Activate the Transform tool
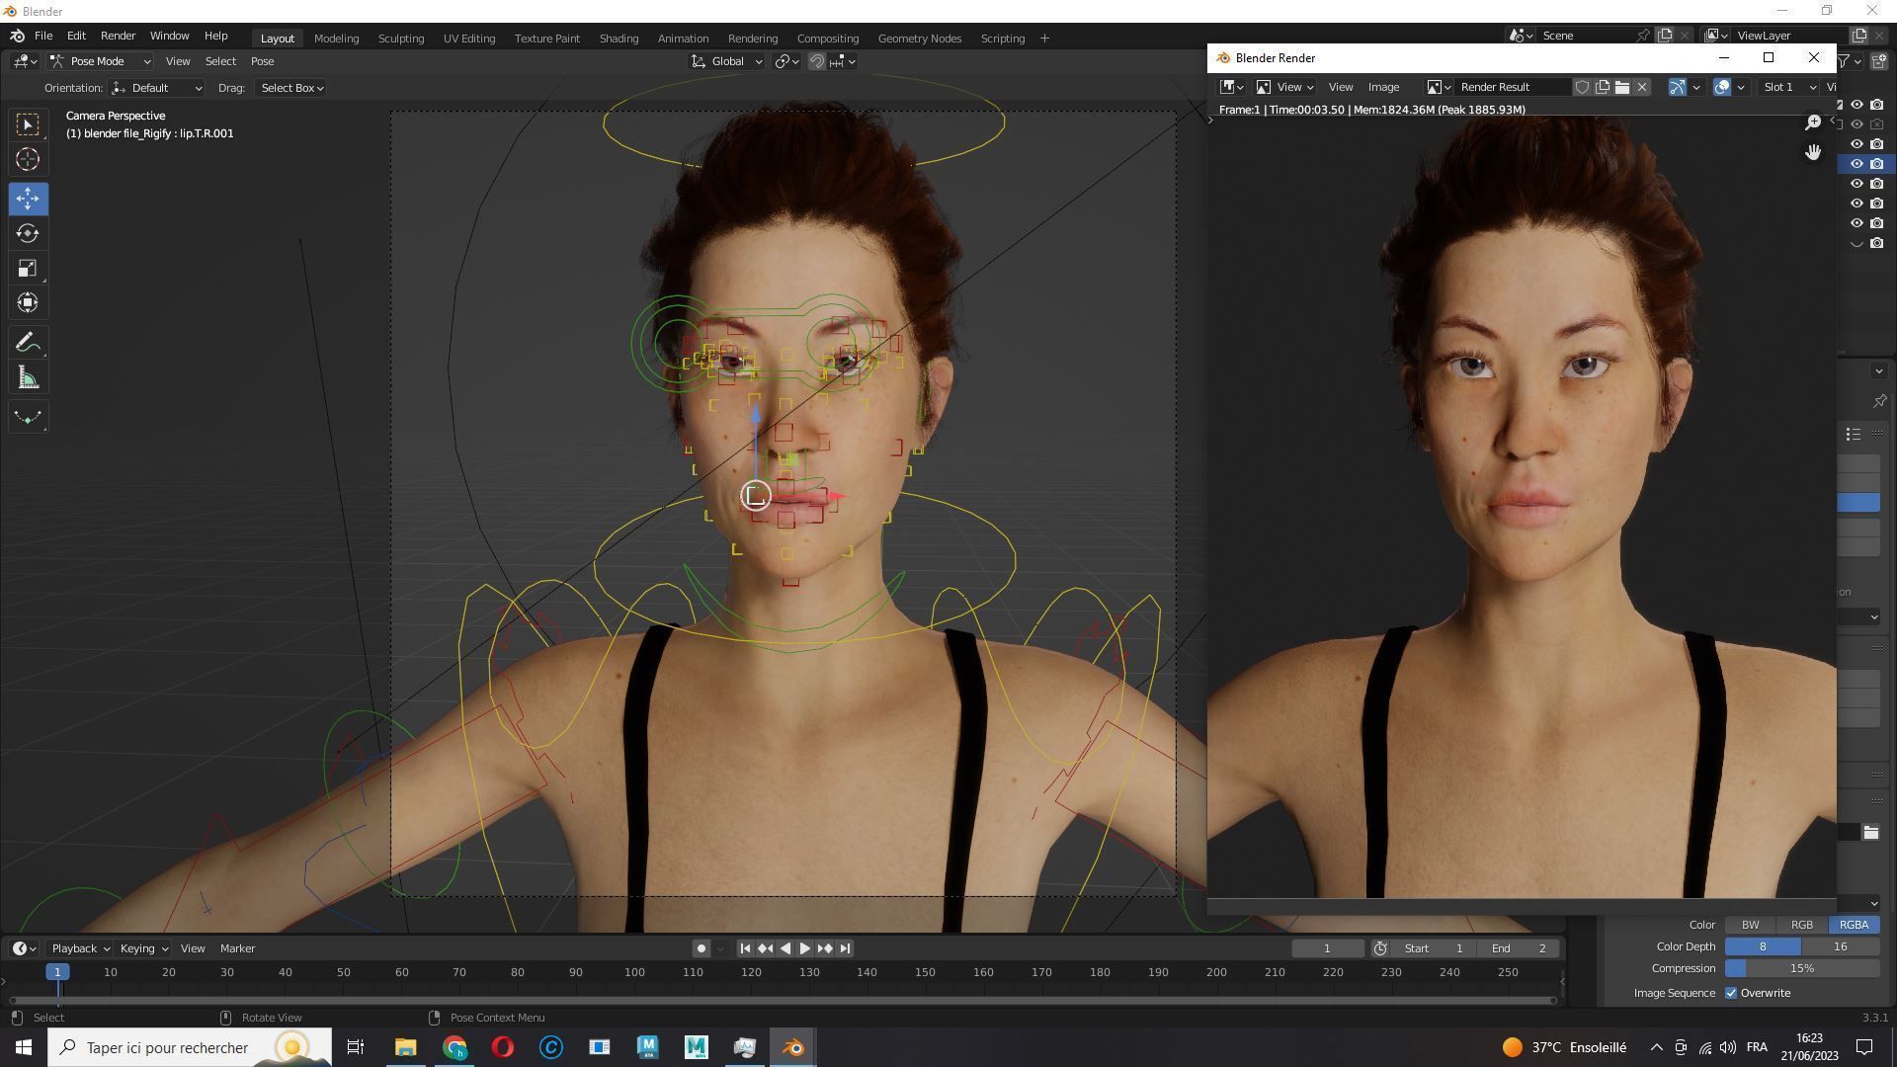 tap(28, 302)
